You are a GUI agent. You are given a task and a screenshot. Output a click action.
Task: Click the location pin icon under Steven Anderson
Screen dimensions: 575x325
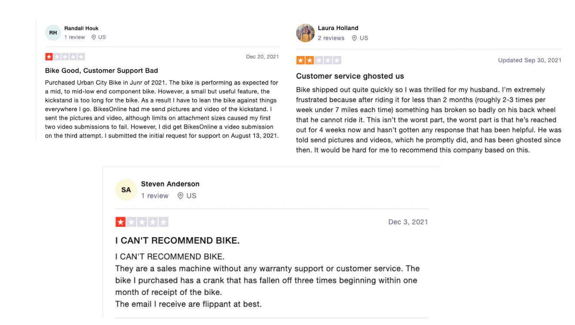(181, 196)
